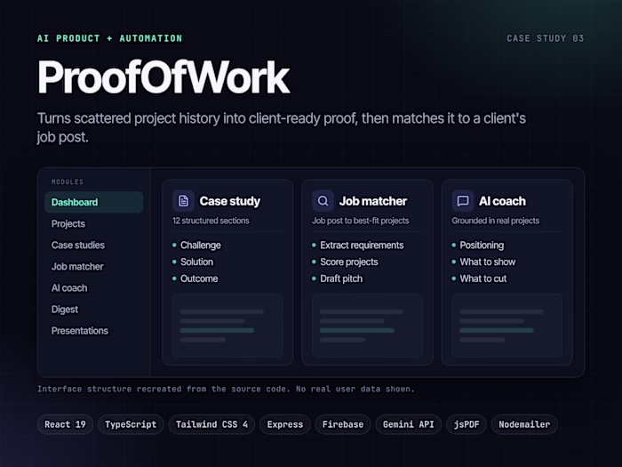Click the Solution bullet item
The image size is (622, 467).
click(x=193, y=262)
